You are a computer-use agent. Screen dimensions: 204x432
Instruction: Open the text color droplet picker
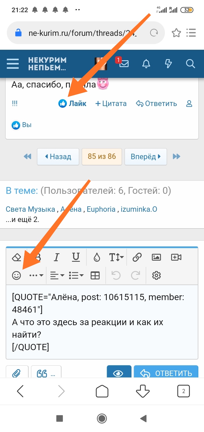(97, 257)
